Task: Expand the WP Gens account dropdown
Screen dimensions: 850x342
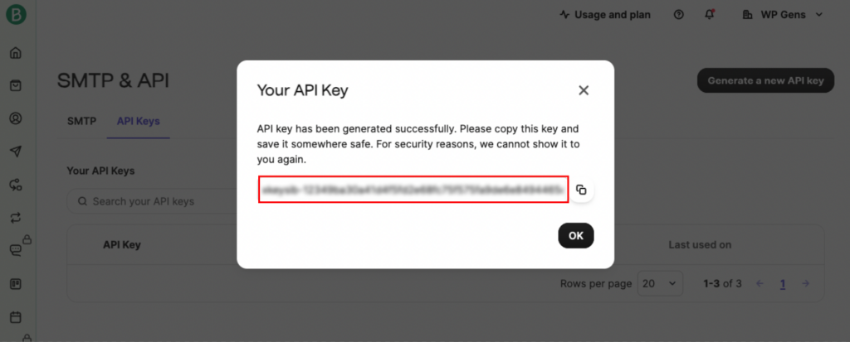Action: (x=784, y=15)
